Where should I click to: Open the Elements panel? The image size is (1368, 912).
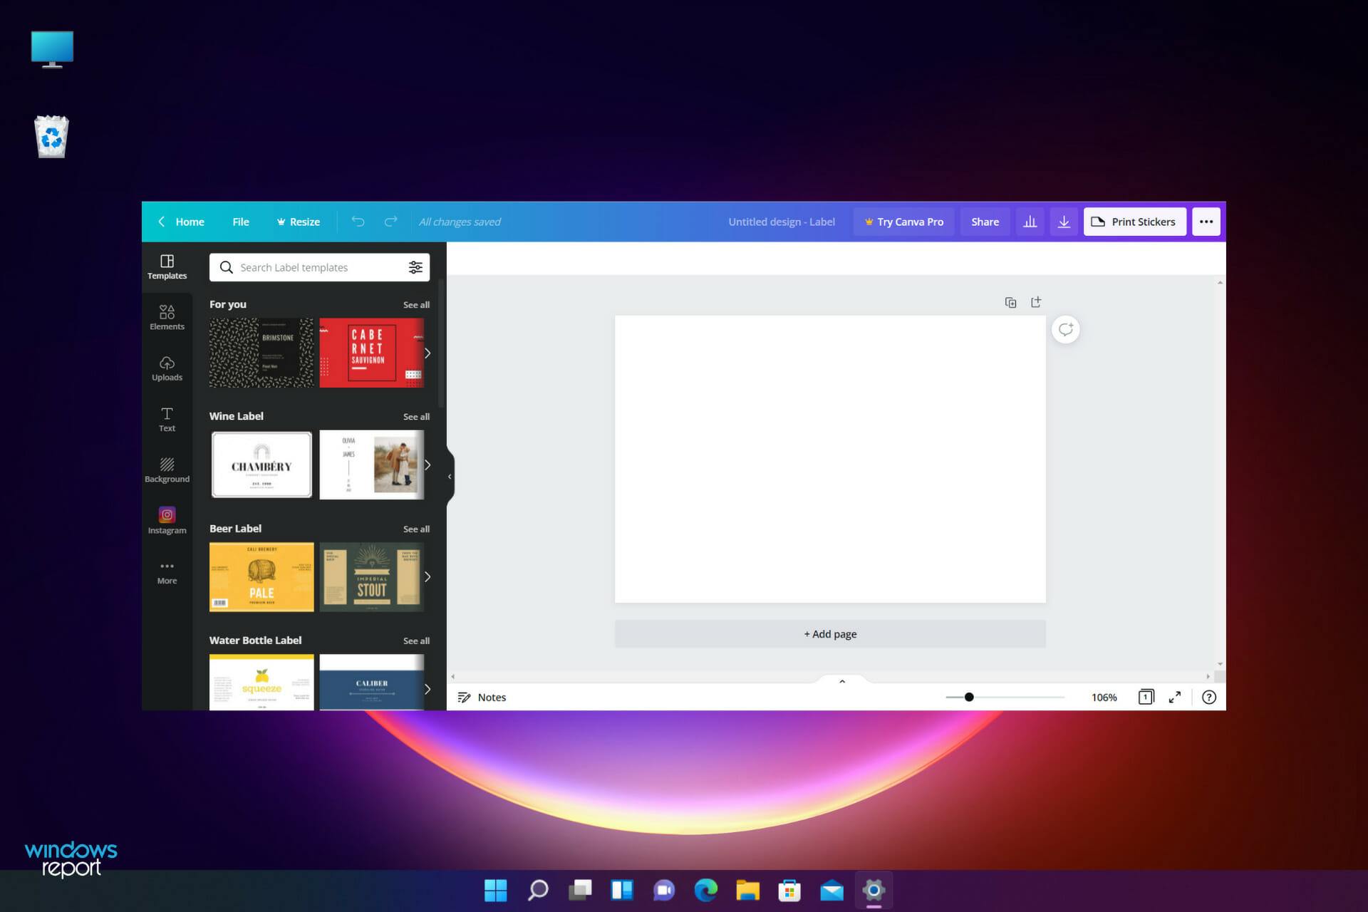[166, 316]
